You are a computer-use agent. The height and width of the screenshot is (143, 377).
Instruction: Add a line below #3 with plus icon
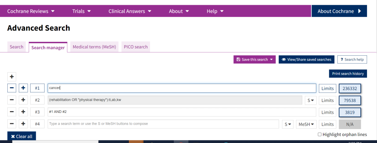click(23, 112)
